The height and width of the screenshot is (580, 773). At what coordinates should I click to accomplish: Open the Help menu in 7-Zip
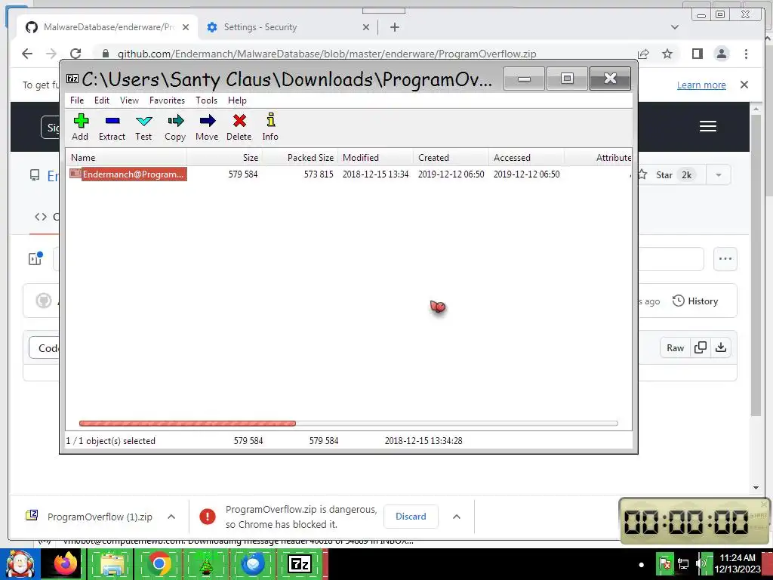click(x=237, y=100)
